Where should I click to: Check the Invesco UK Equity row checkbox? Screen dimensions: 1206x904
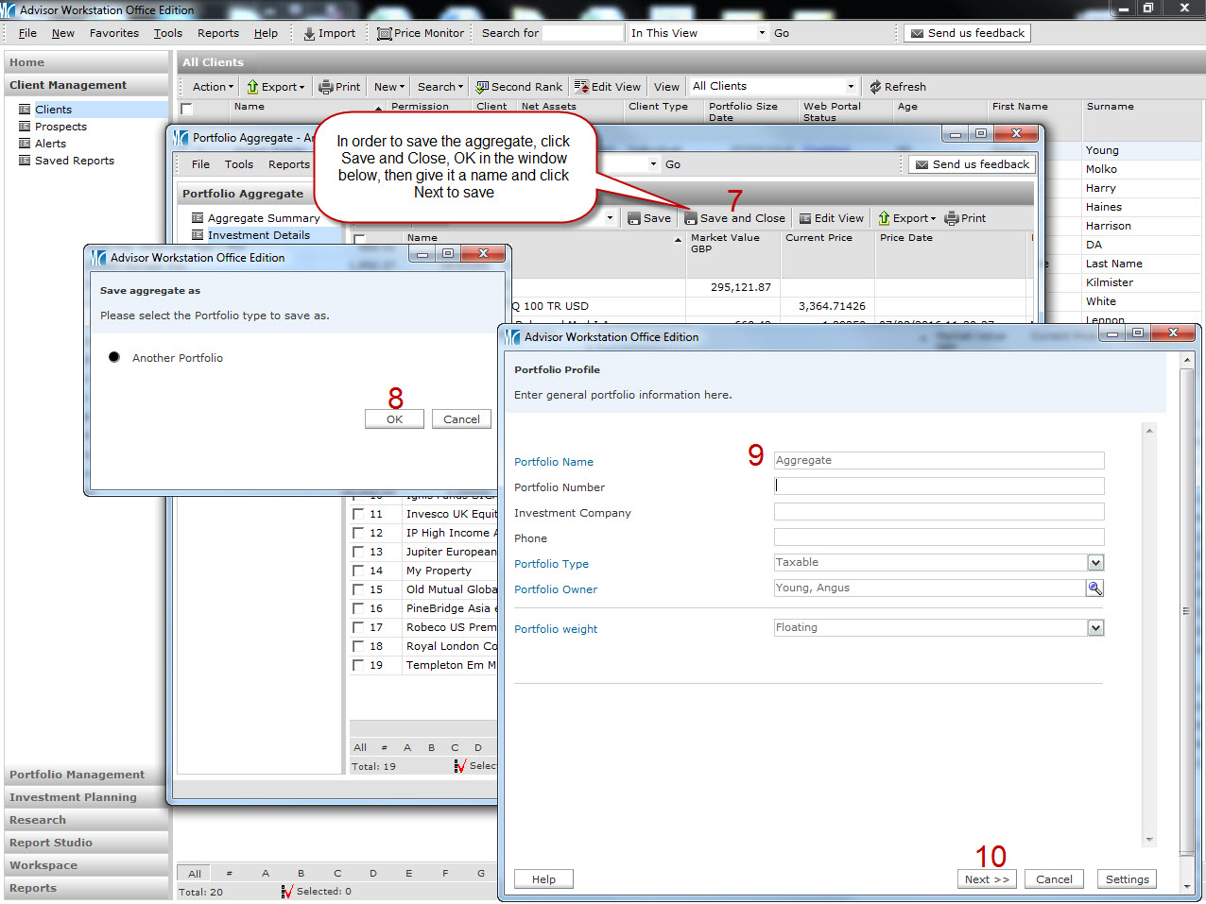(x=358, y=514)
